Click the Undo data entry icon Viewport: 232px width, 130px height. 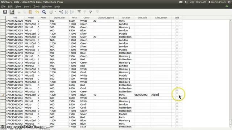tap(37, 12)
